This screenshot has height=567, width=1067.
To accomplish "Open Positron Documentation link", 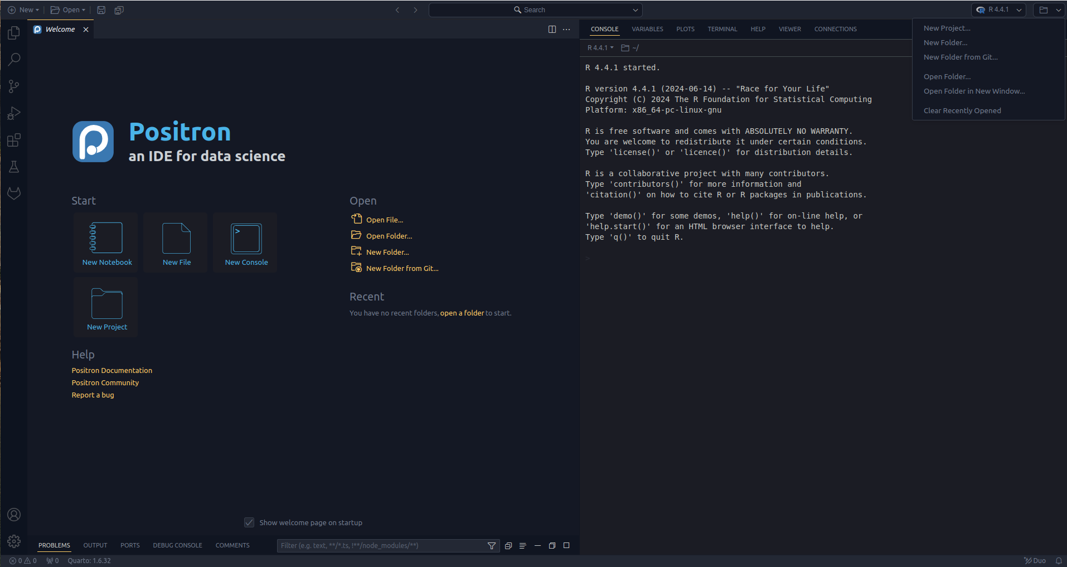I will (x=111, y=371).
